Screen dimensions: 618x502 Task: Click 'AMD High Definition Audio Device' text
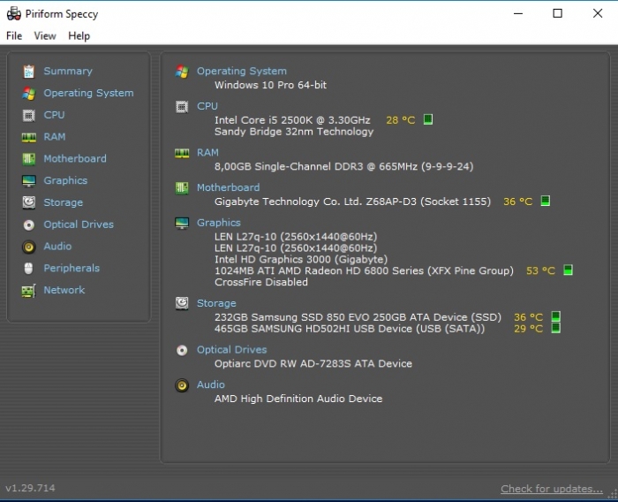coord(298,399)
